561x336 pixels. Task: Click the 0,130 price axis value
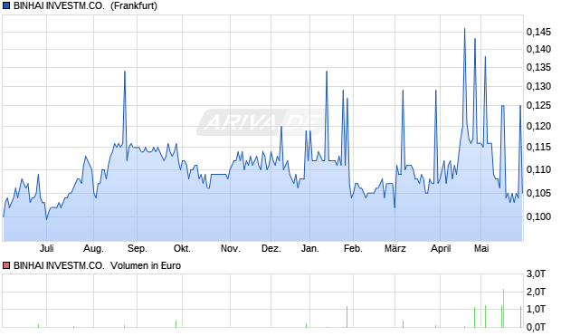point(538,86)
